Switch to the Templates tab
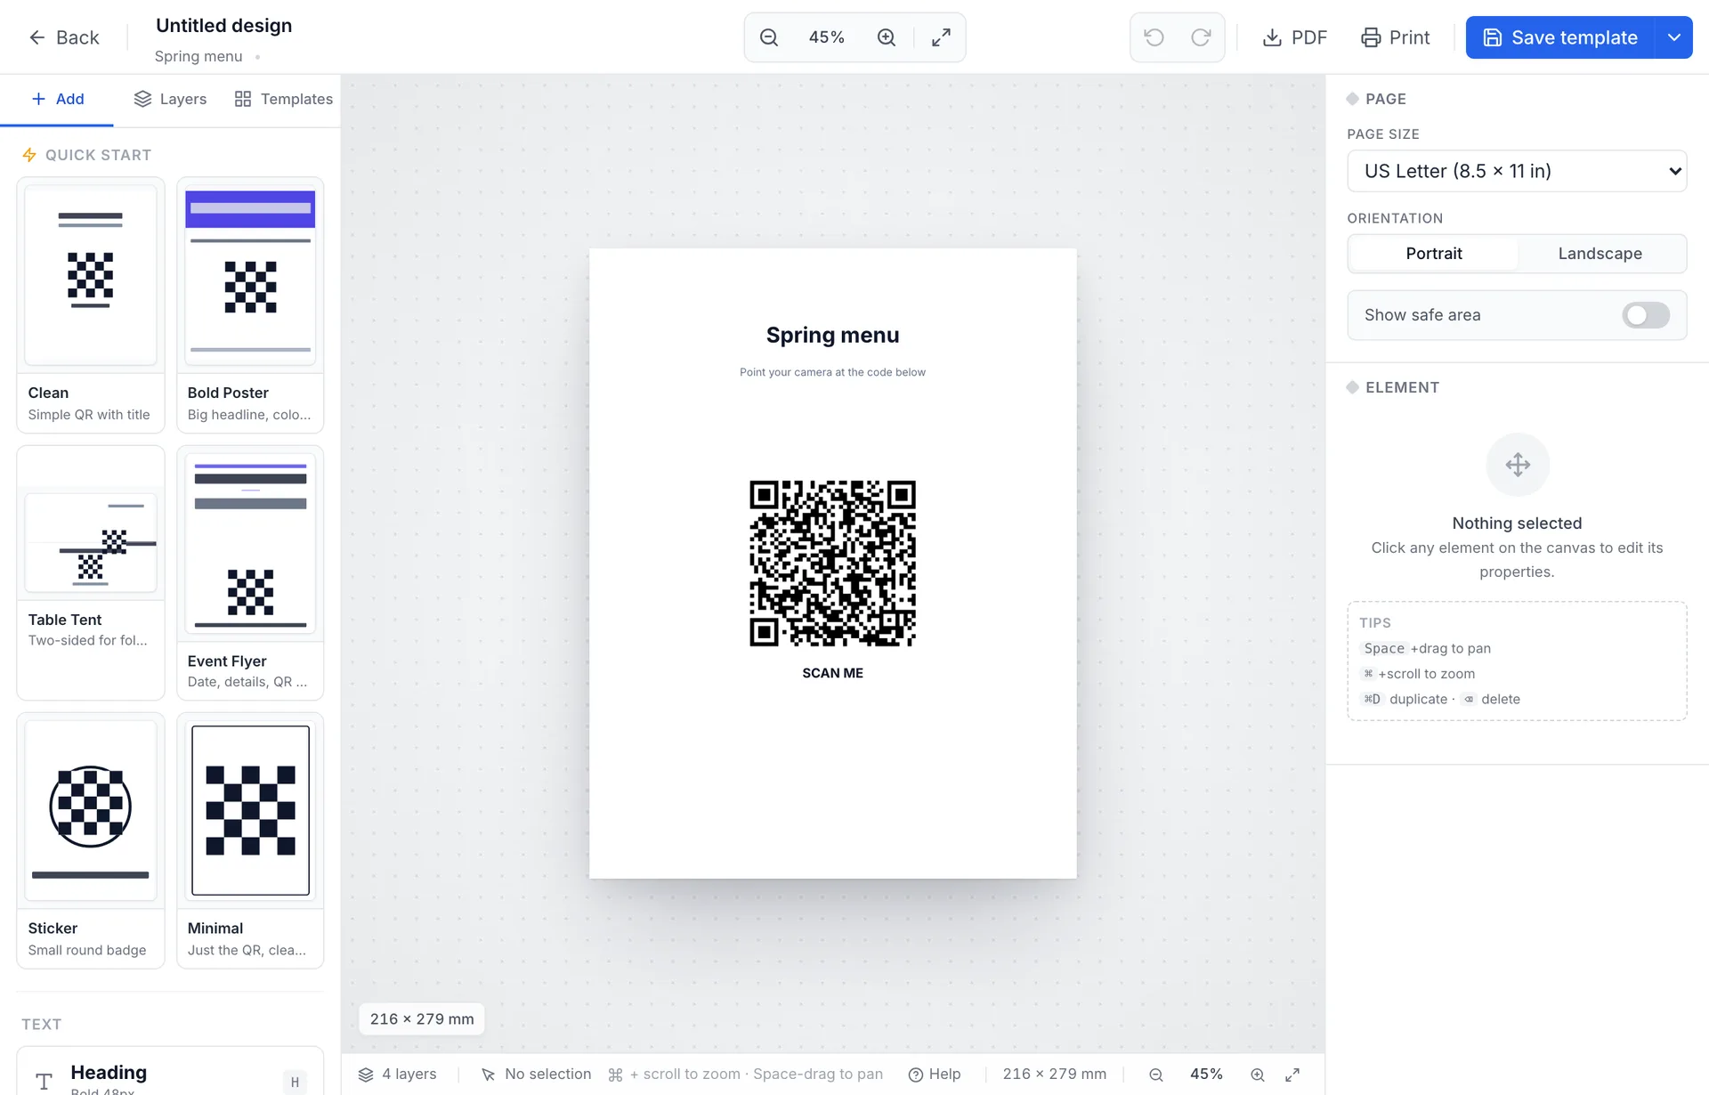The image size is (1709, 1095). [283, 99]
